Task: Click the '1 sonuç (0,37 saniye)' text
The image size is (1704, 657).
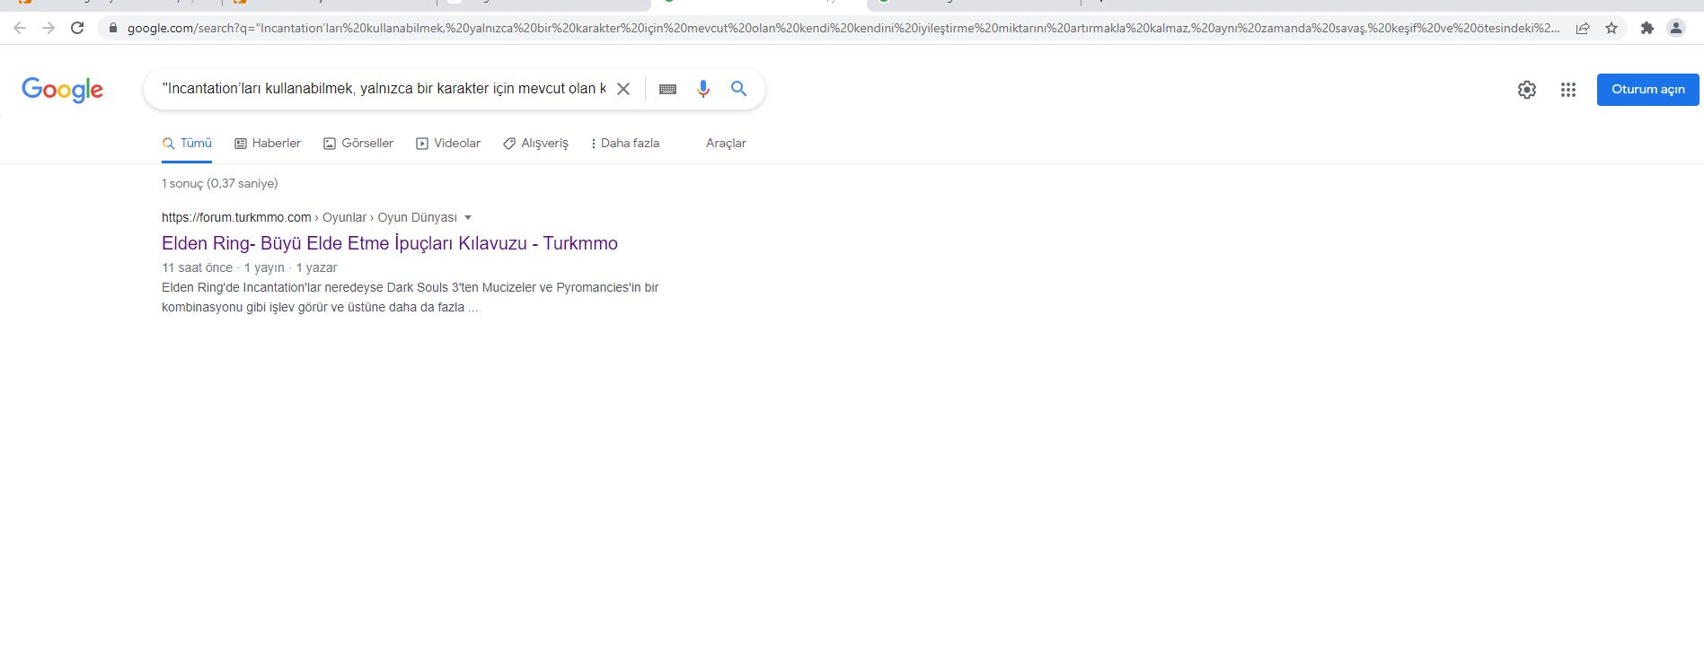Action: 220,183
